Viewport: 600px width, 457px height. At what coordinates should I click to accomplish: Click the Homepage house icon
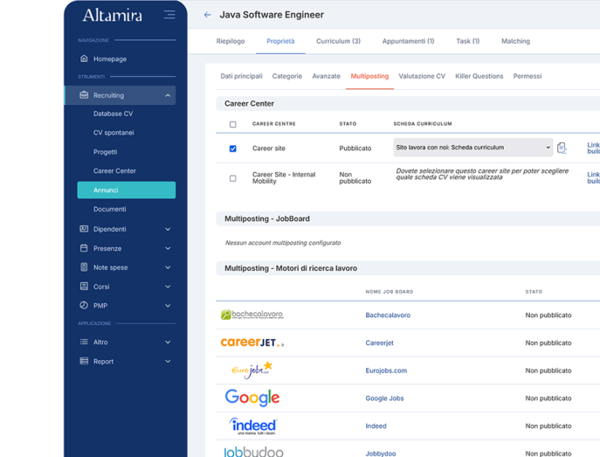click(84, 59)
